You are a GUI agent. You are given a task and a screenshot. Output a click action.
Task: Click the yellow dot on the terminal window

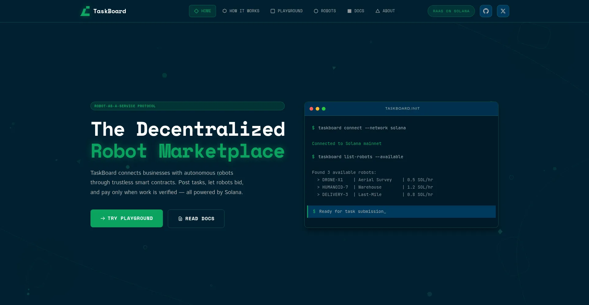click(x=318, y=109)
